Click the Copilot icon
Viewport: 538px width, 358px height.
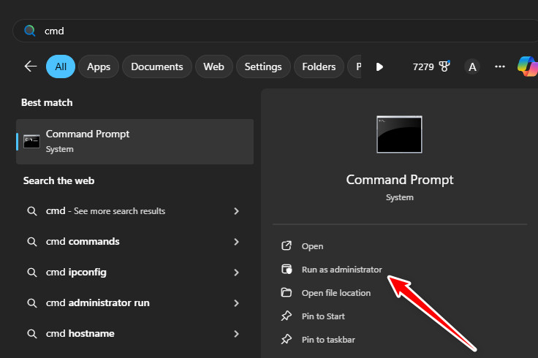(x=527, y=66)
